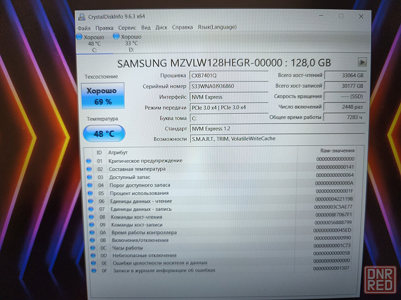Image resolution: width=401 pixels, height=300 pixels.
Task: Click the blue status dot for drive C:
Action: click(x=80, y=37)
